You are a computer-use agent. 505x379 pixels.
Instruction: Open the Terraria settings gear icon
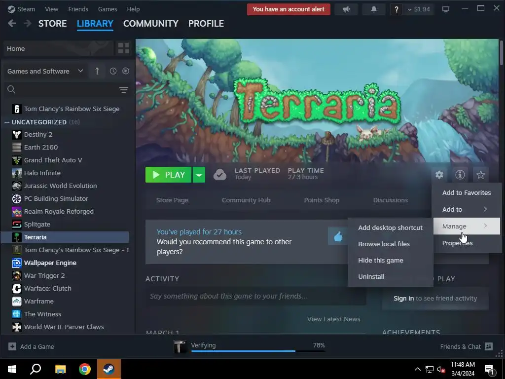tap(439, 175)
